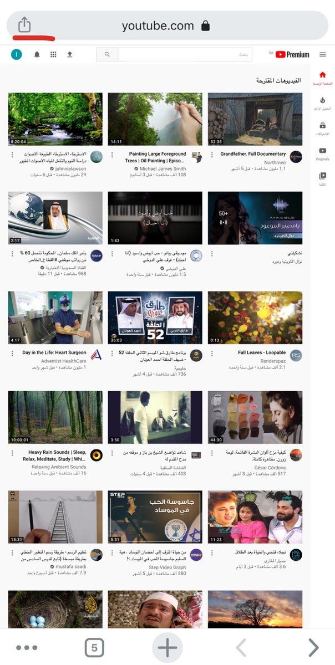Open the Step News 5:31 thumbnail
Image resolution: width=335 pixels, height=665 pixels.
(155, 517)
